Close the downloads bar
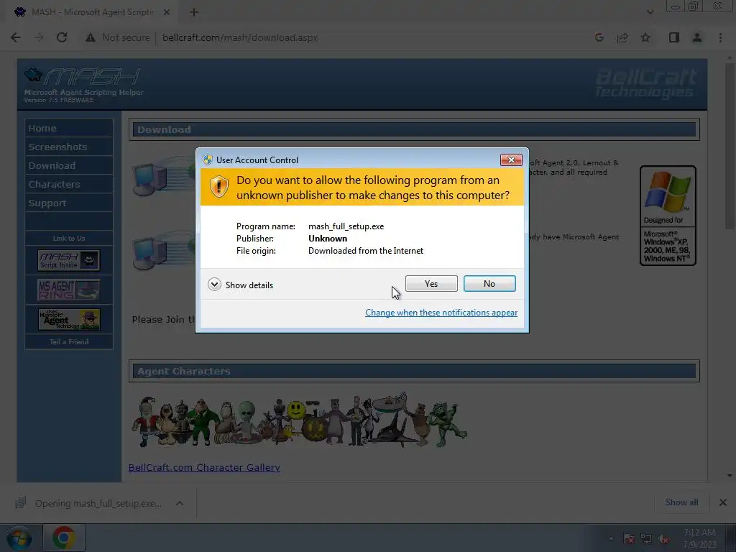 pos(723,502)
